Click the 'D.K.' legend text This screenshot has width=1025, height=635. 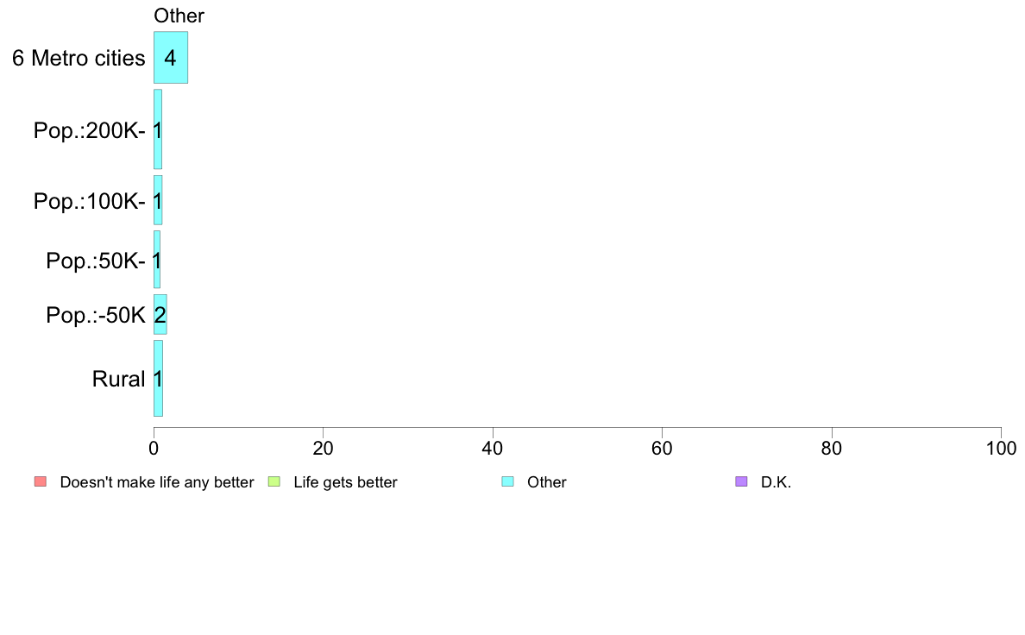coord(776,482)
